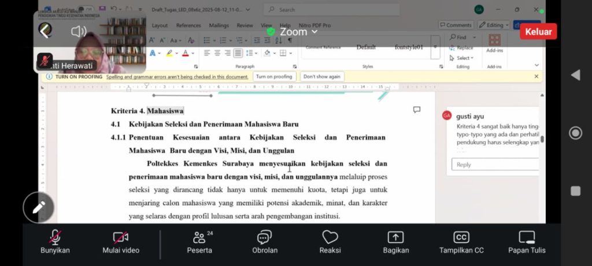Viewport: 592px width, 266px height.
Task: Open the Change Case Aa dropdown
Action: 176,40
